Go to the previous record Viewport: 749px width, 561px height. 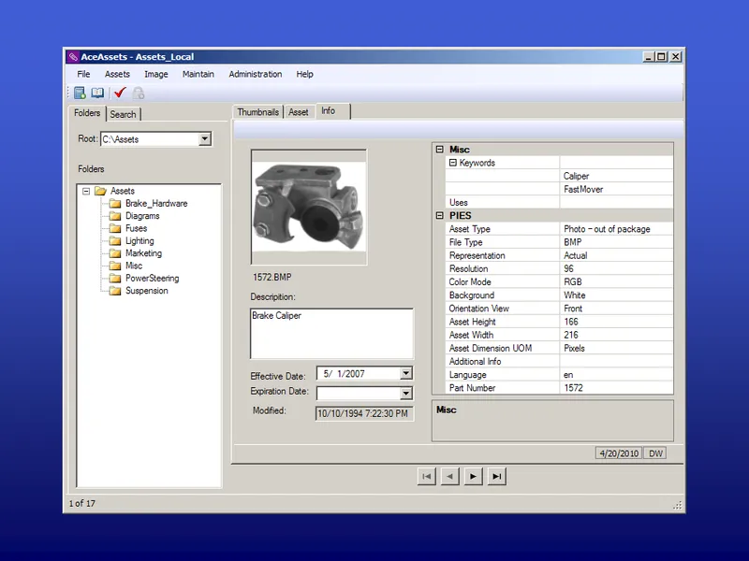click(449, 476)
